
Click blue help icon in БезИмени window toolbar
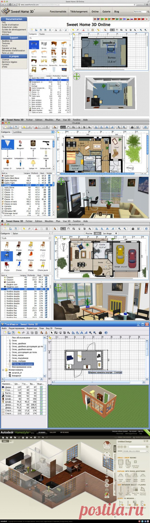pyautogui.click(x=106, y=332)
